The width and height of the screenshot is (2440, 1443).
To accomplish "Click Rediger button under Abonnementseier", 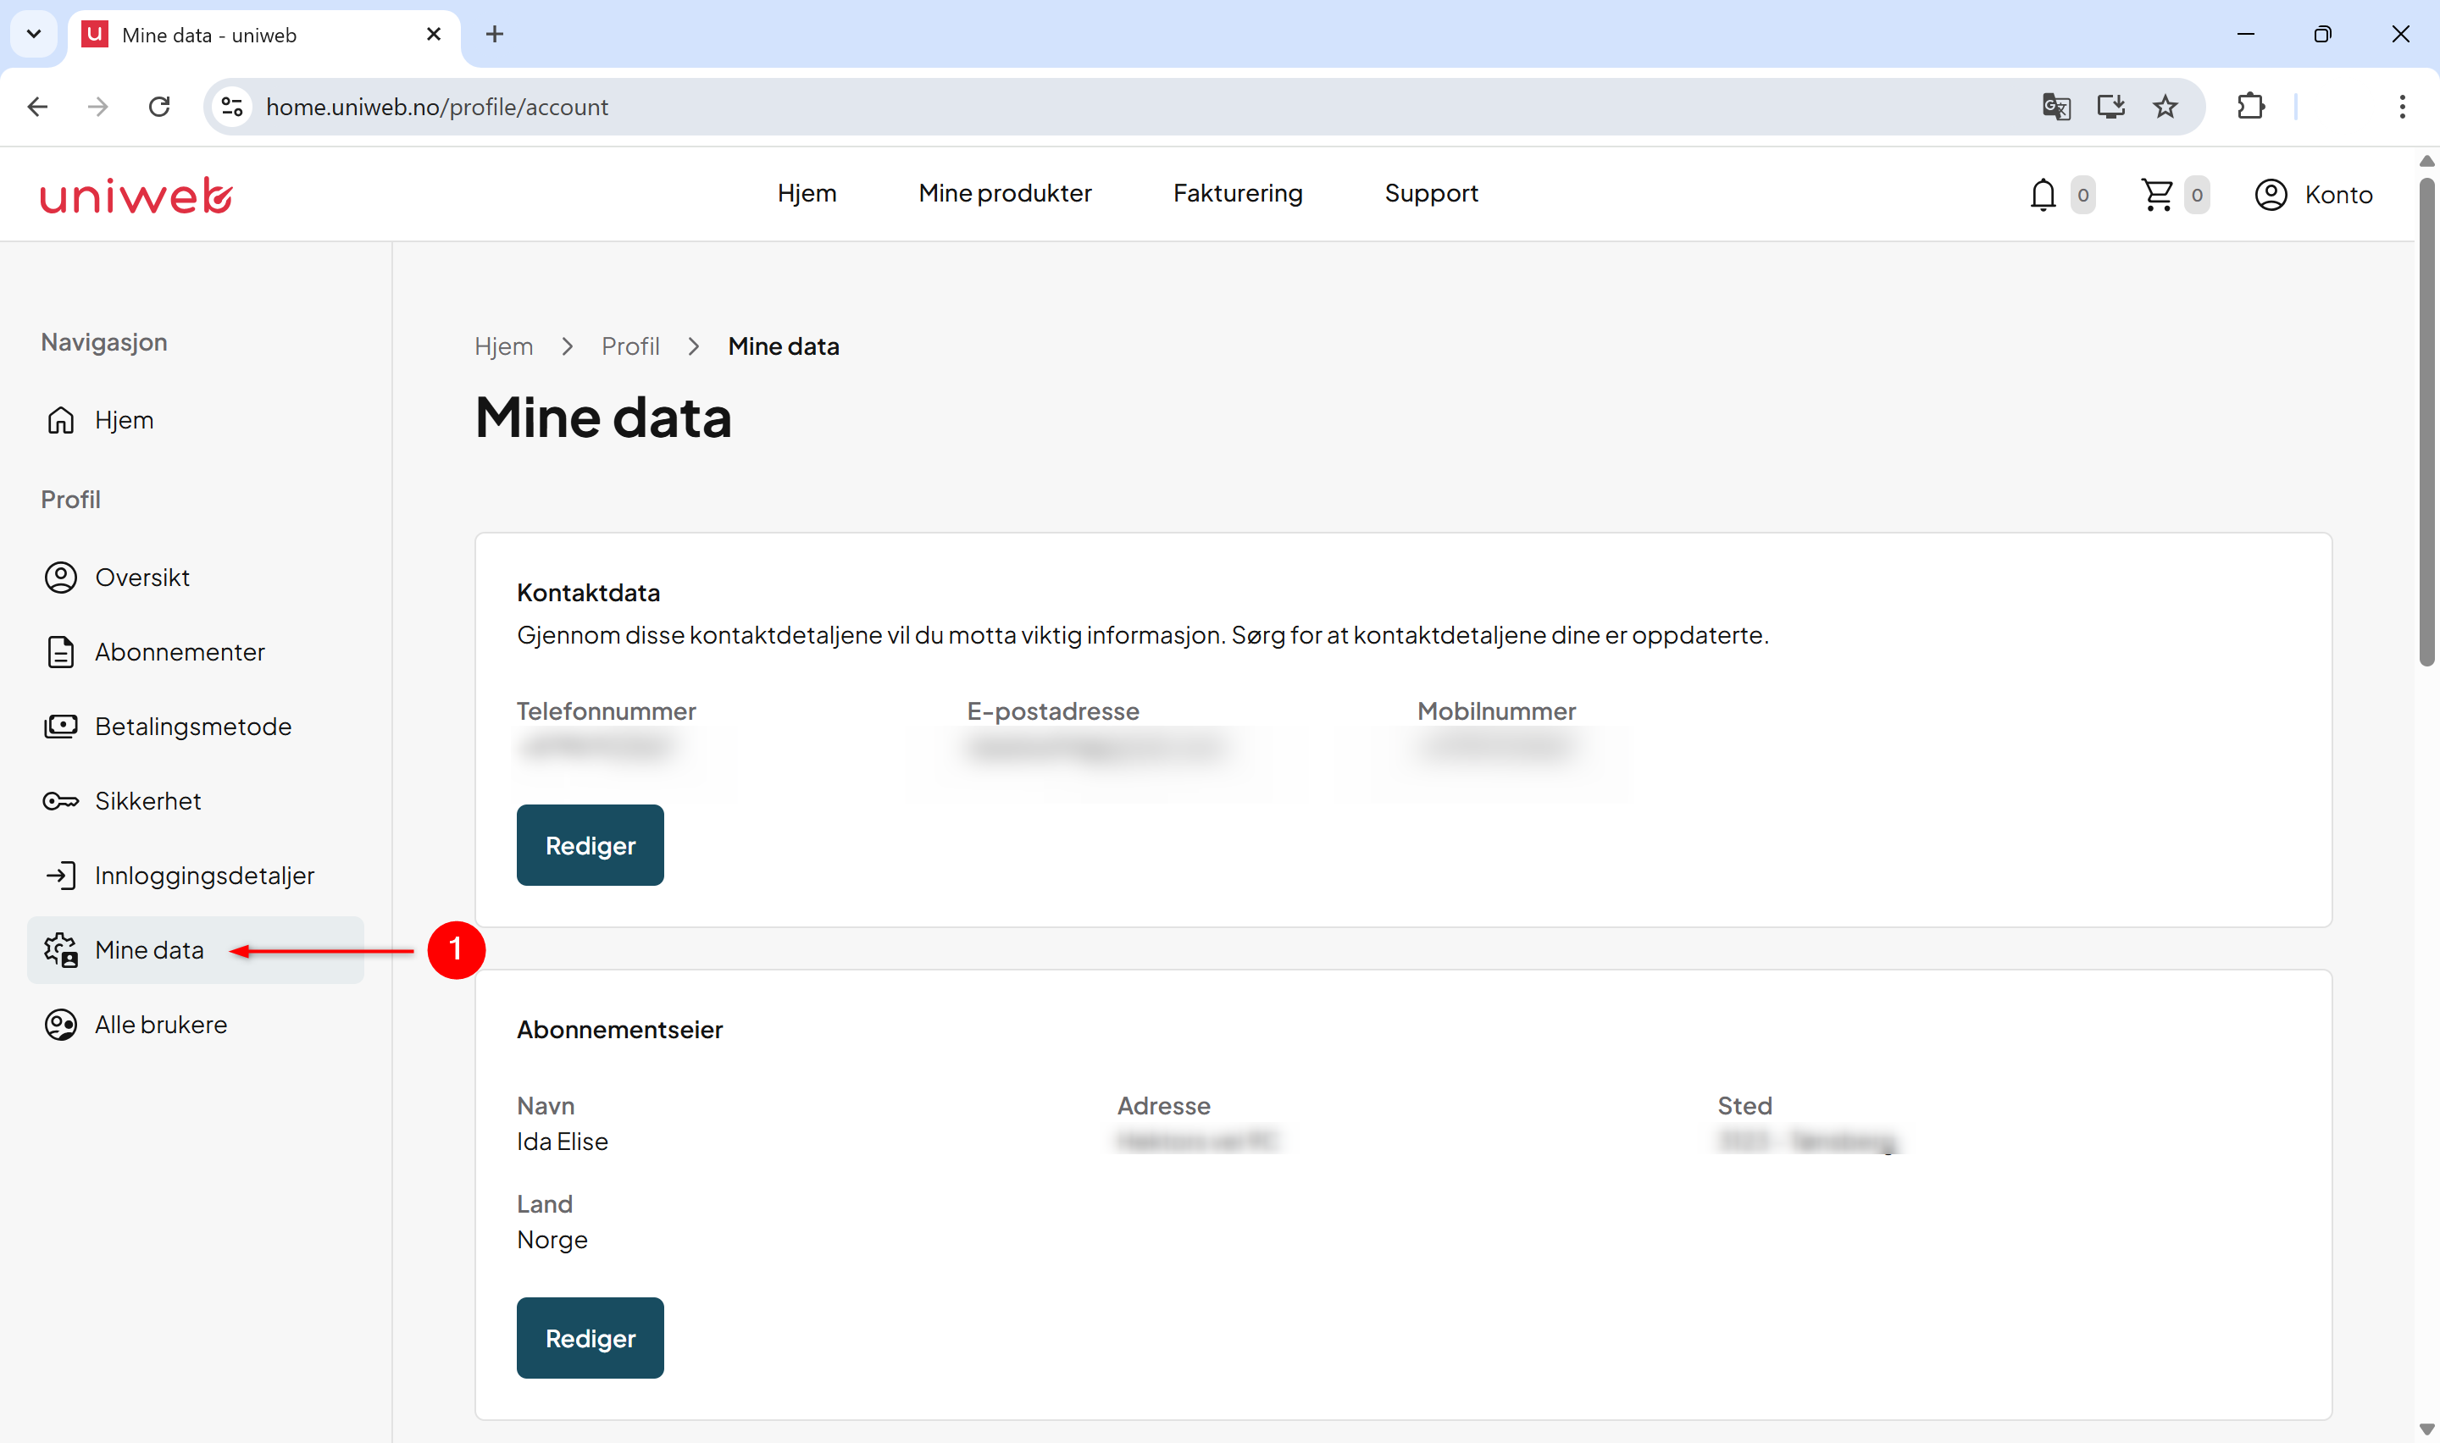I will tap(591, 1338).
